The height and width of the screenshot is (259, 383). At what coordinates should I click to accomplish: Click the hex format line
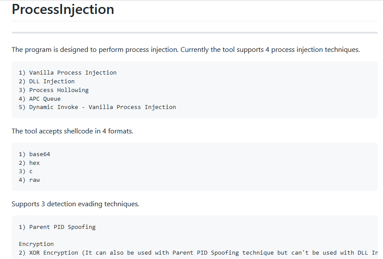(29, 163)
